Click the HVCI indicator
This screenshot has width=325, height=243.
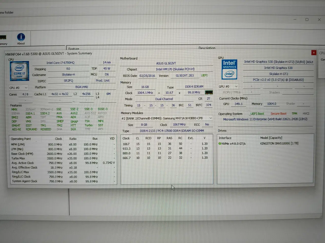pyautogui.click(x=306, y=114)
